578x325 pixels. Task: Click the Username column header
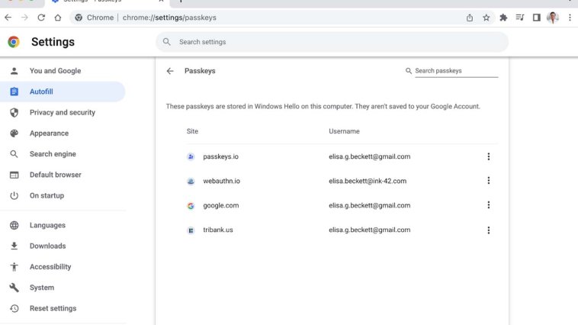[x=344, y=131]
